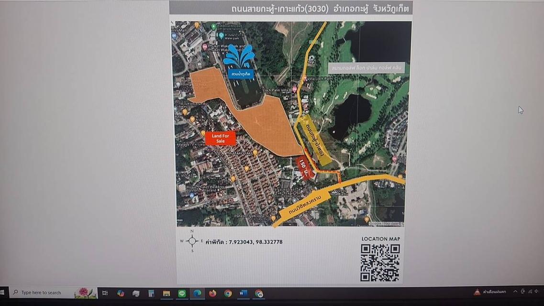Open the Calculator taskbar icon
This screenshot has width=544, height=306.
(151, 294)
